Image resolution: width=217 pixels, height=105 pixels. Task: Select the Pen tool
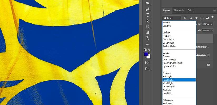148,9
